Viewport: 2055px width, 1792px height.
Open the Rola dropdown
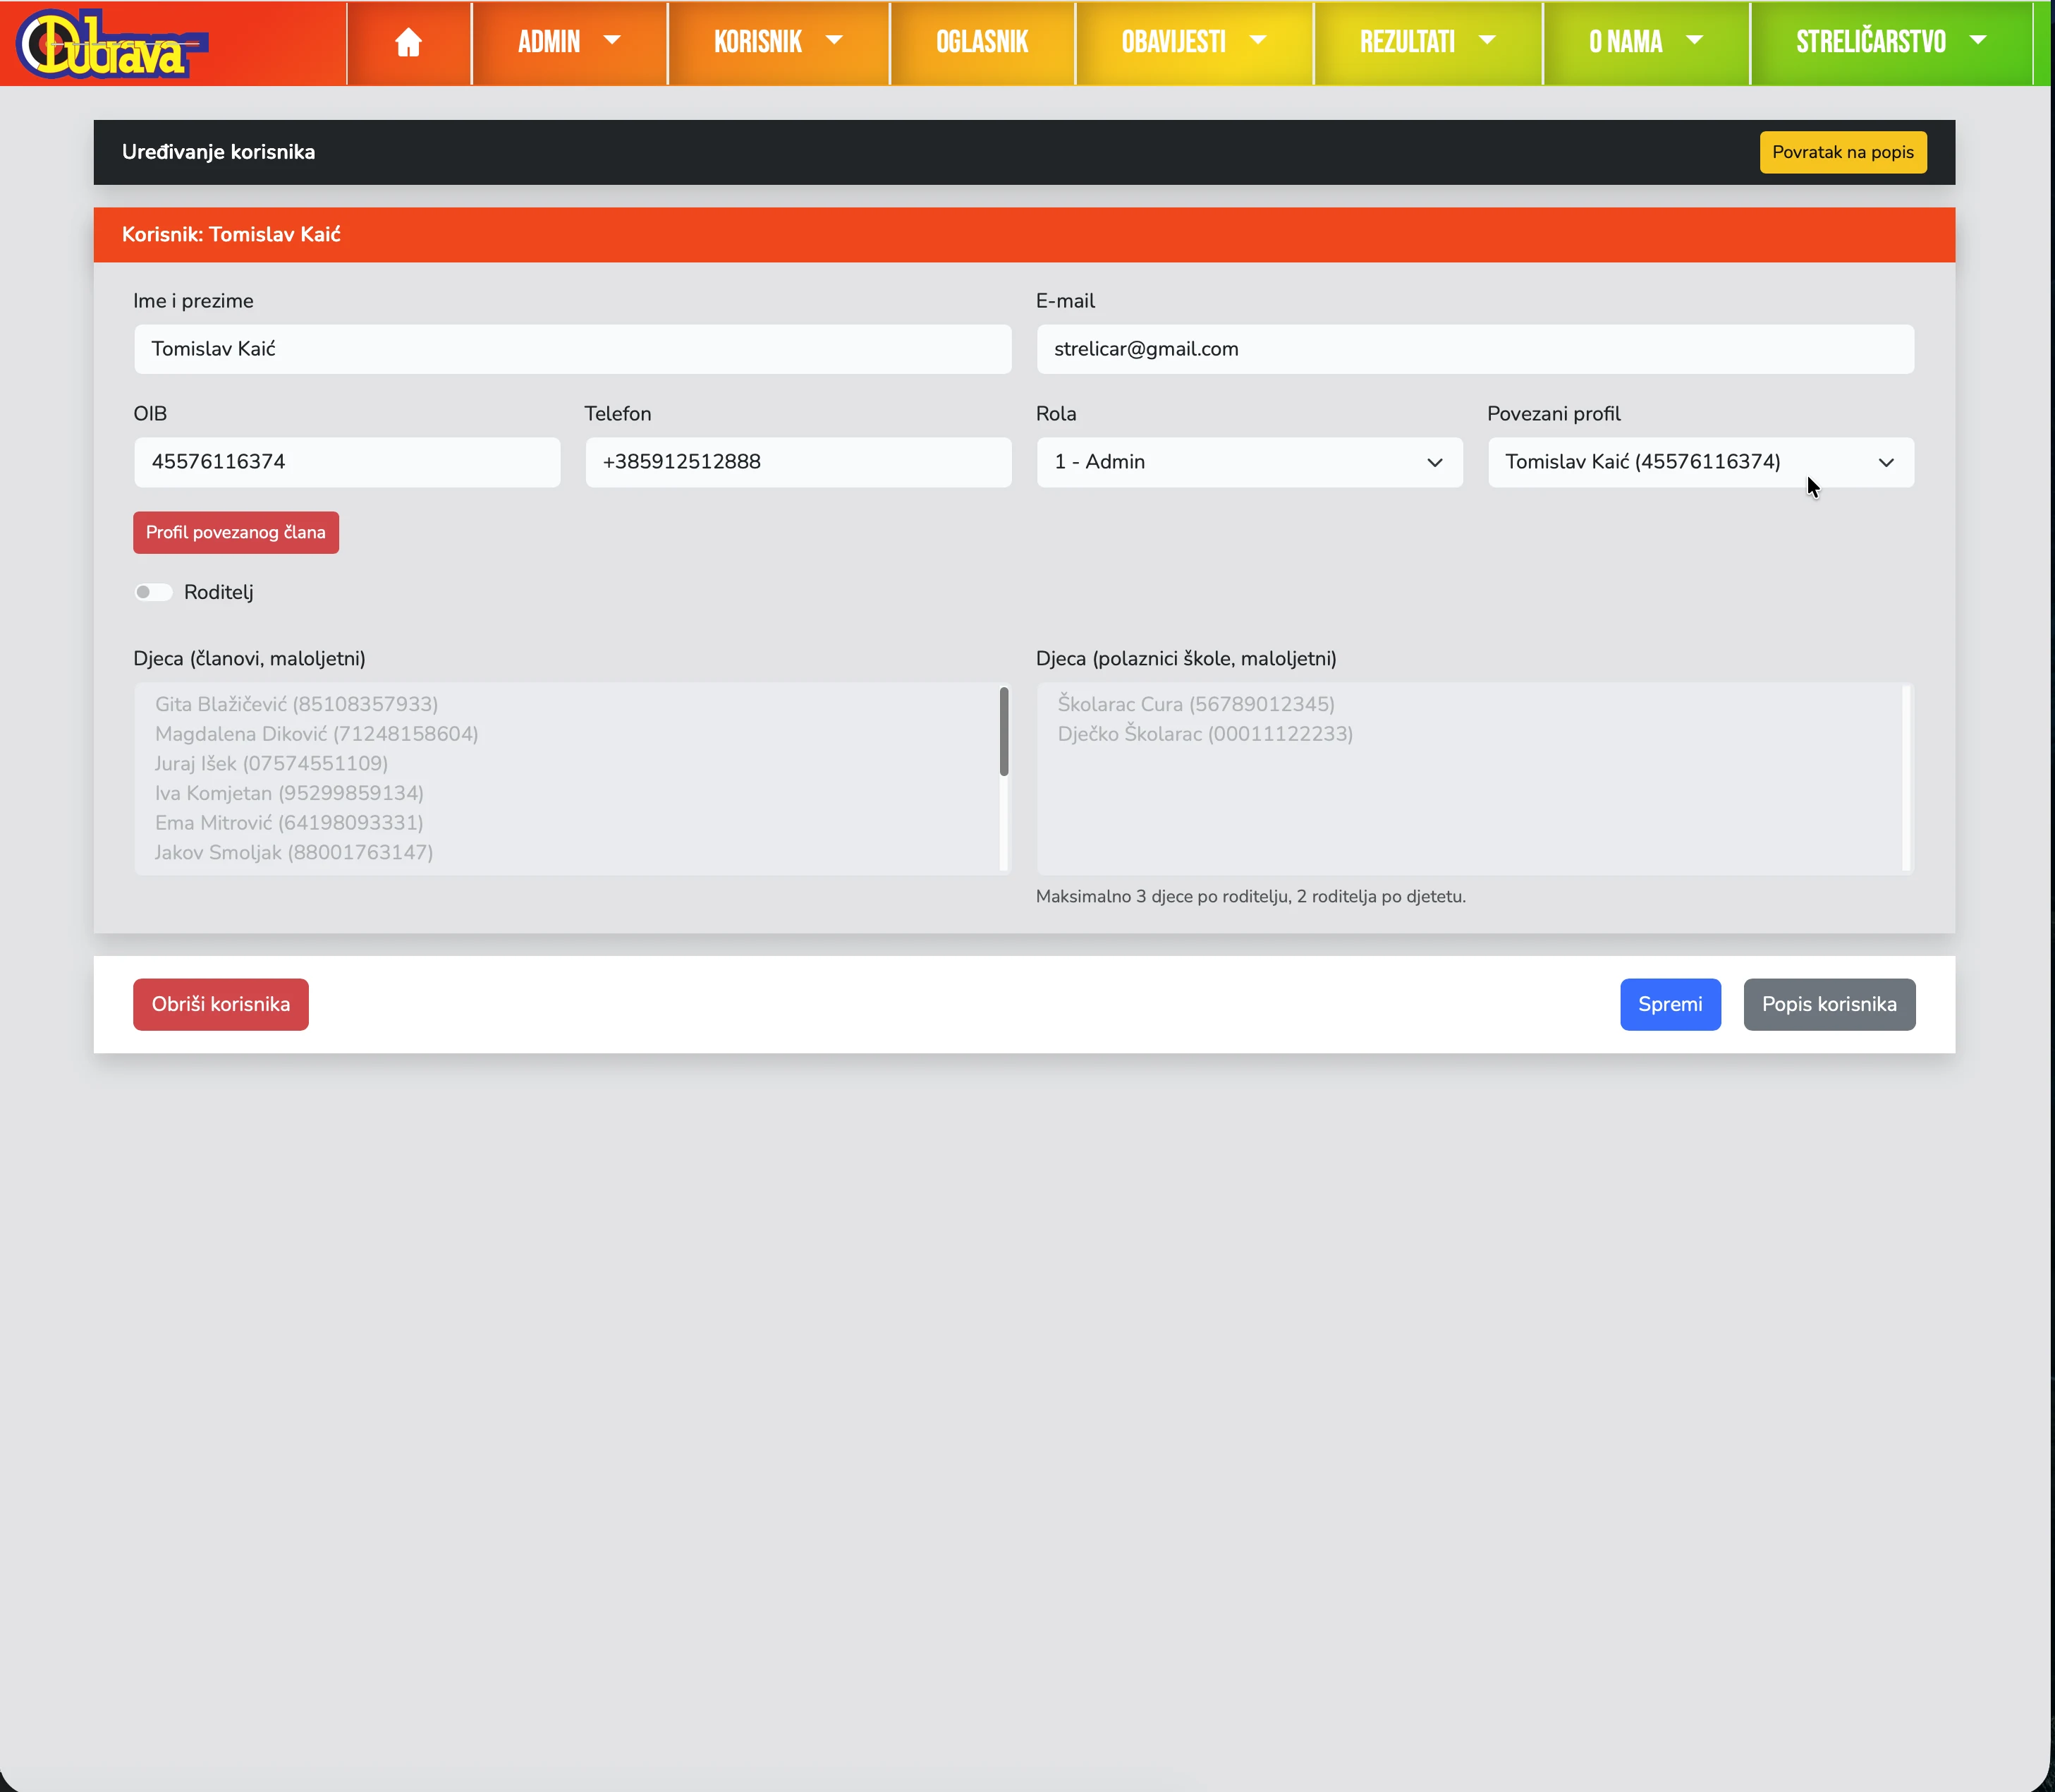click(x=1248, y=462)
